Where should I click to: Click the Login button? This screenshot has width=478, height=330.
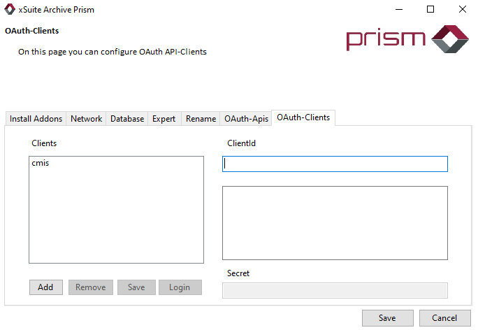coord(180,287)
